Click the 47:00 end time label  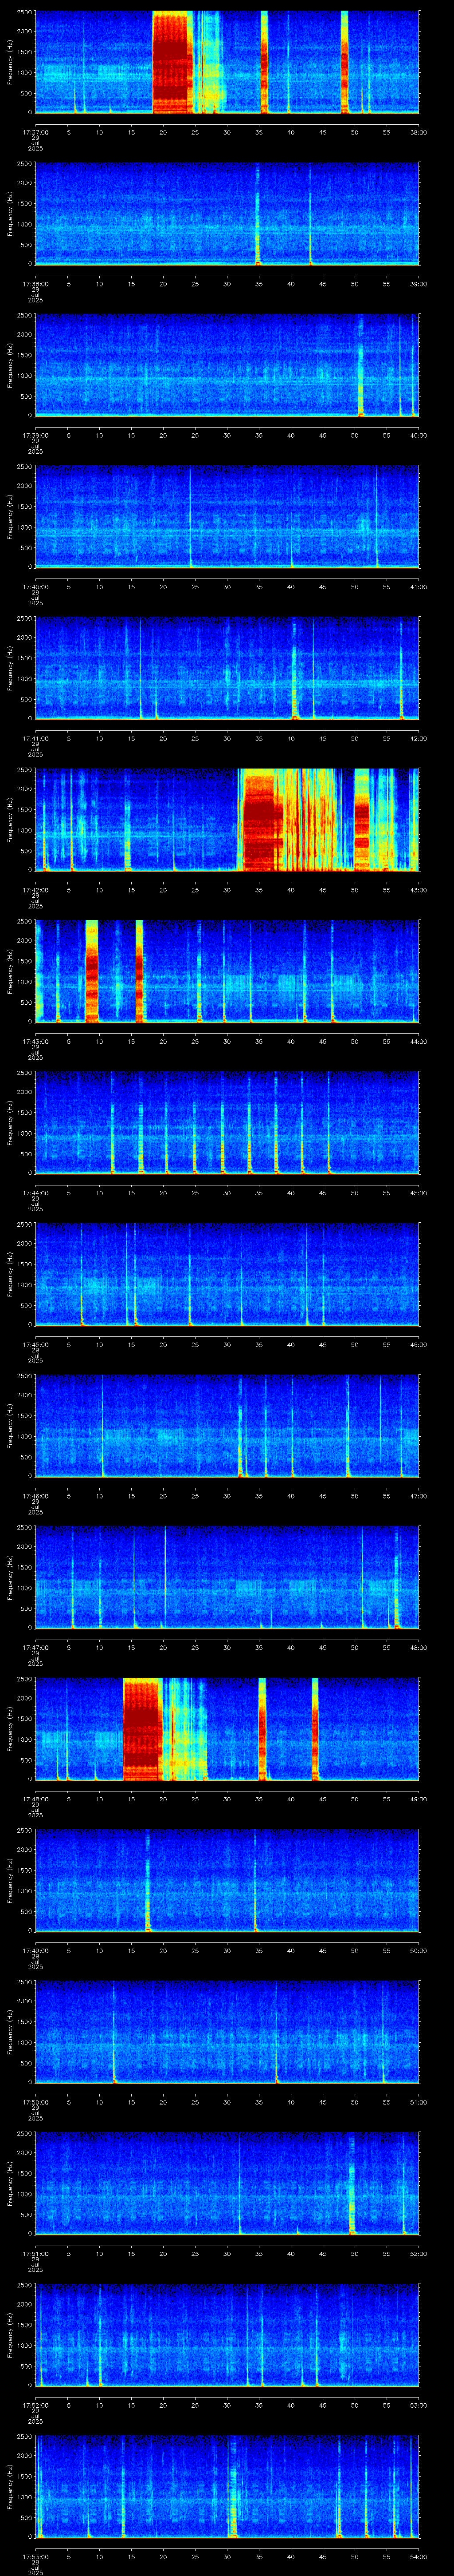[x=419, y=1496]
